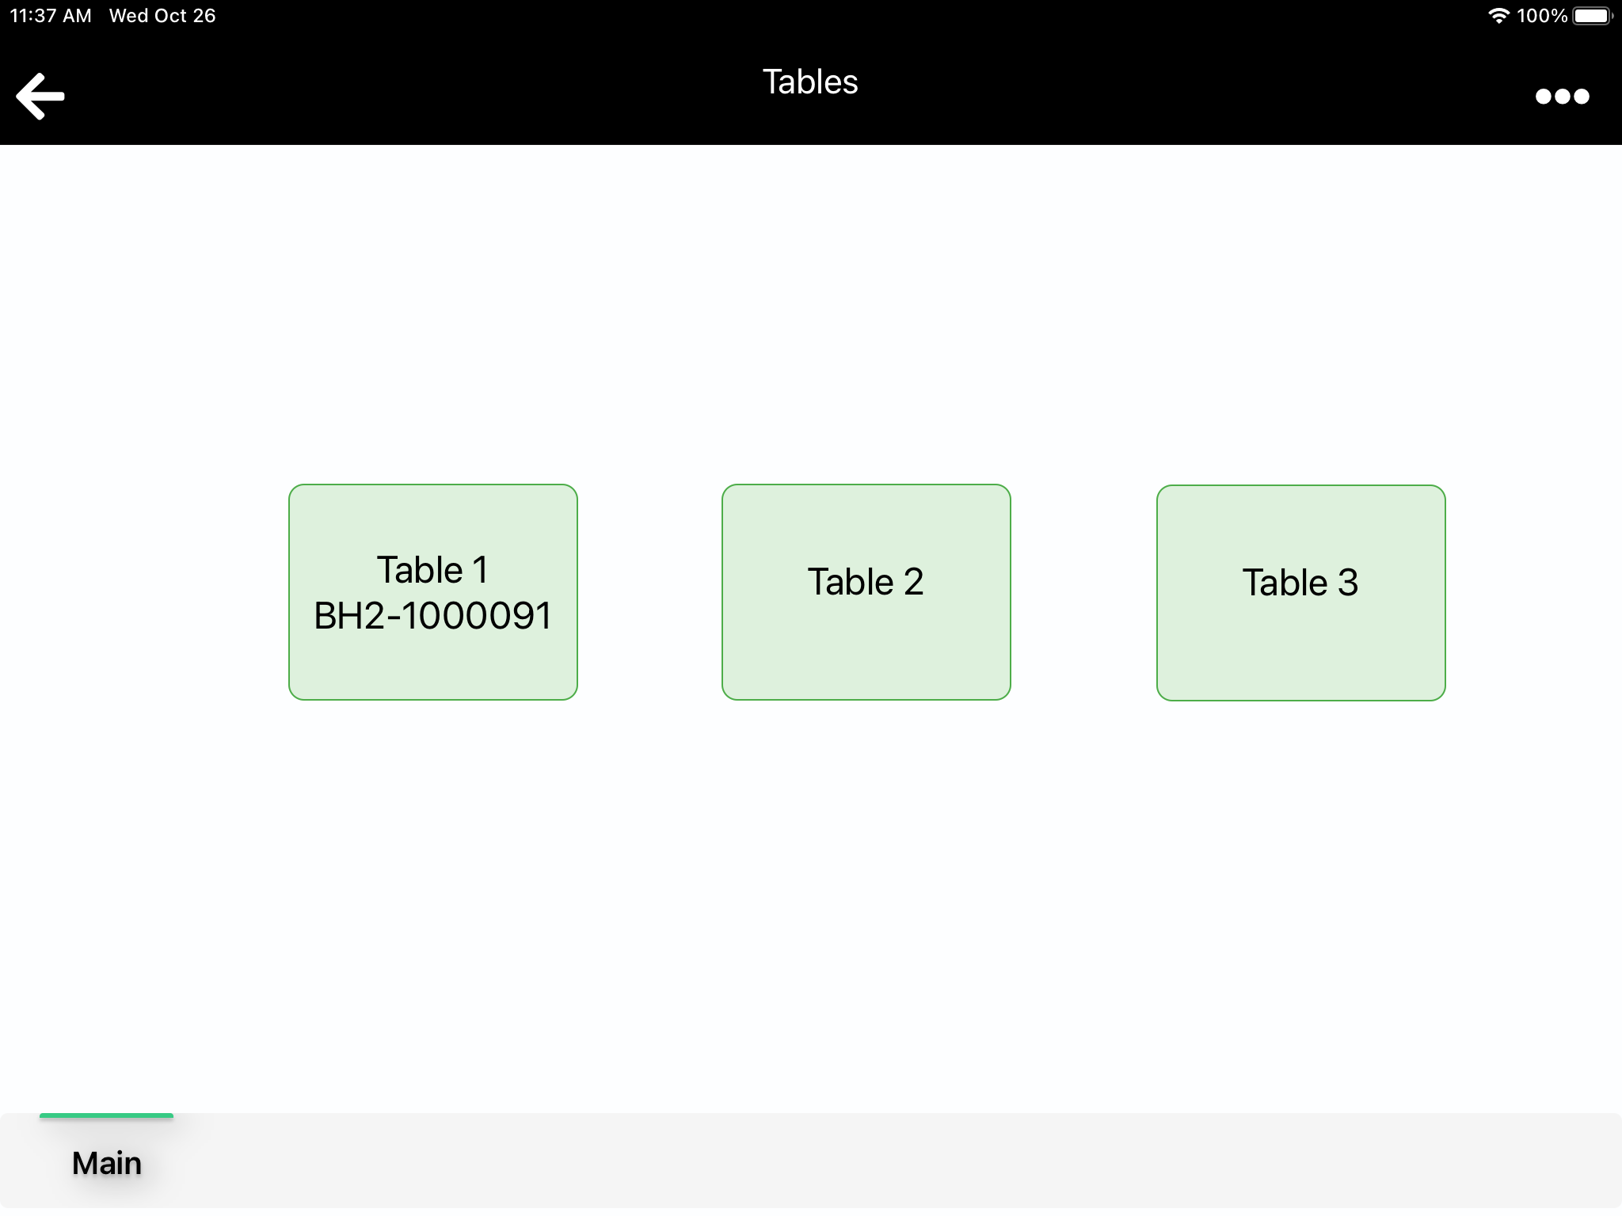Image resolution: width=1622 pixels, height=1216 pixels.
Task: Select the Table 2 tile
Action: pos(866,592)
